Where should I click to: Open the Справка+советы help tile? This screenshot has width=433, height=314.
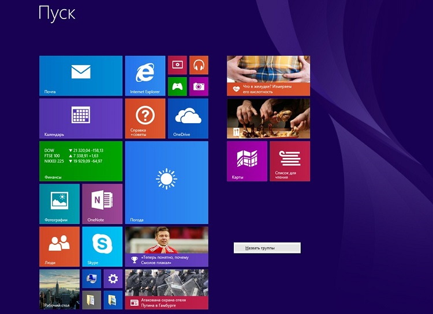click(145, 118)
